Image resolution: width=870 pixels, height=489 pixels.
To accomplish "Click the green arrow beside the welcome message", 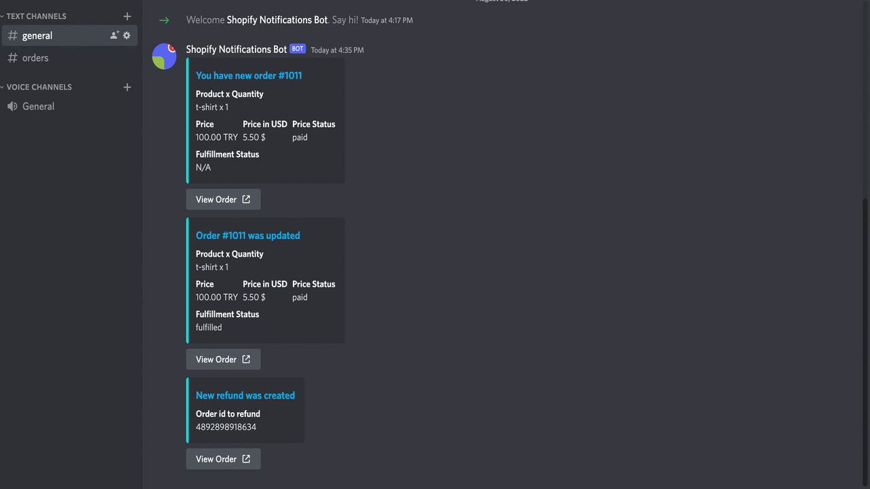I will click(x=164, y=20).
